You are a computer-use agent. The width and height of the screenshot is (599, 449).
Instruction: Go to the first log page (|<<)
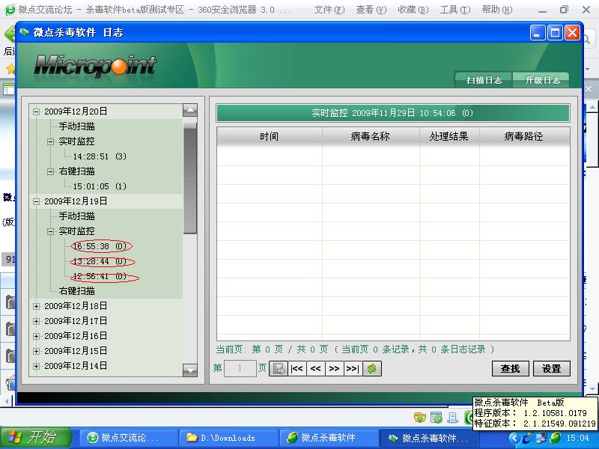297,368
